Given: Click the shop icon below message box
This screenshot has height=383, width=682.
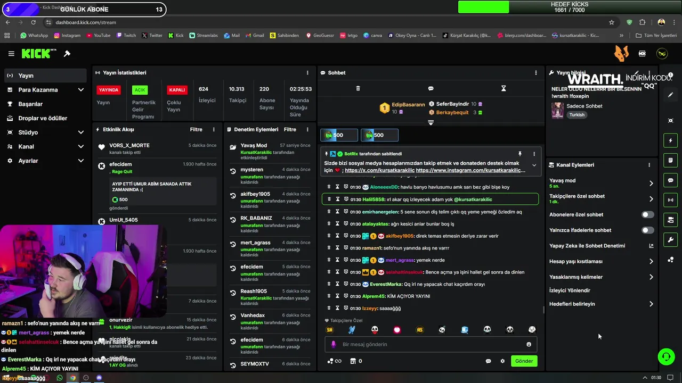Looking at the screenshot, I should point(352,361).
